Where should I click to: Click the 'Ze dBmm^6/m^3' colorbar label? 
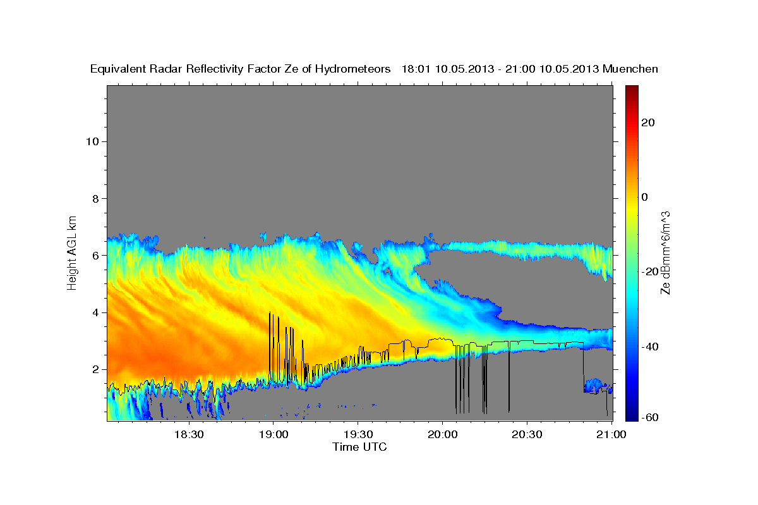click(665, 252)
